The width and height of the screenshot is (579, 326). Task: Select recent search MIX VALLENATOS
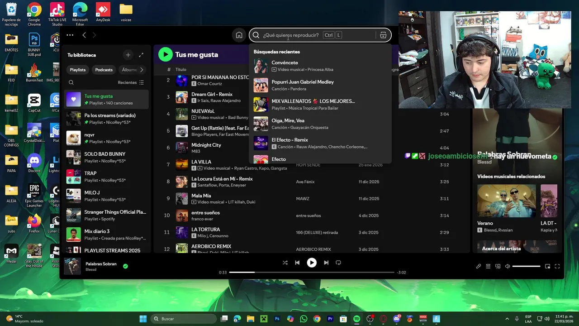point(320,104)
